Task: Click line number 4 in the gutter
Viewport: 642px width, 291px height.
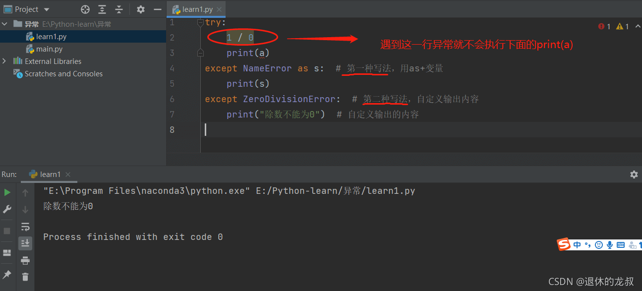Action: (172, 68)
